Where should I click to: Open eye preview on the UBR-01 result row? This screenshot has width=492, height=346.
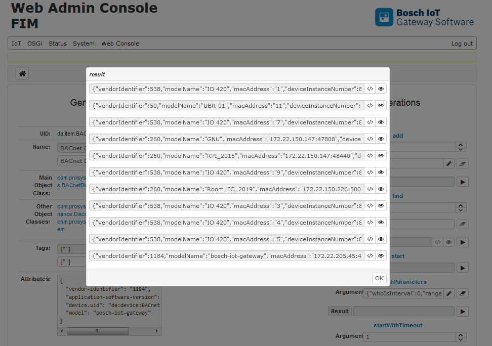(x=381, y=105)
